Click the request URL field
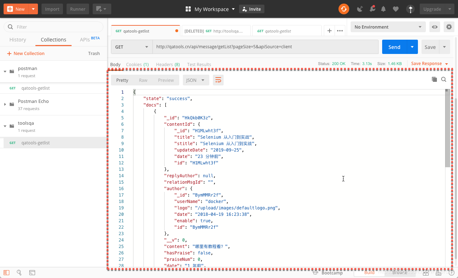Image resolution: width=458 pixels, height=278 pixels. [x=265, y=47]
